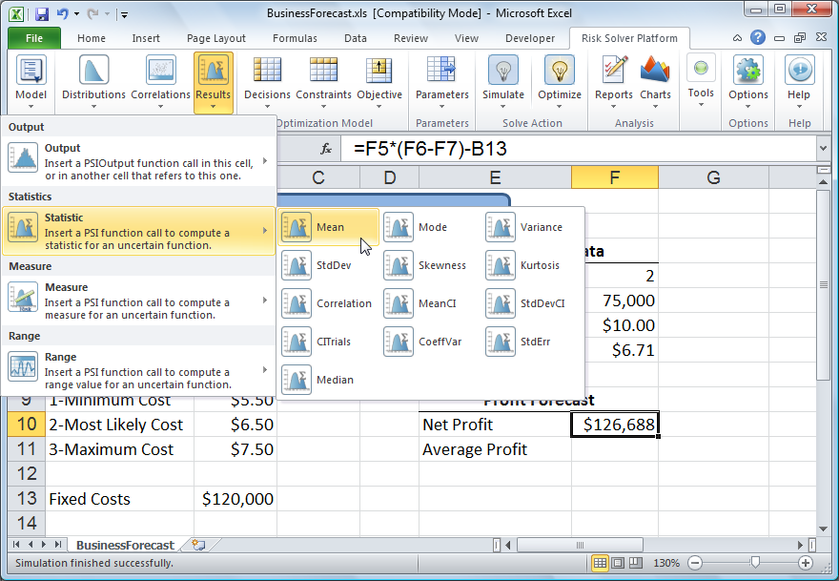The image size is (839, 581).
Task: Click the Optimize lightbulb icon
Action: [x=559, y=71]
